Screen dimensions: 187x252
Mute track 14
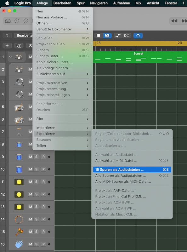pyautogui.click(x=31, y=219)
